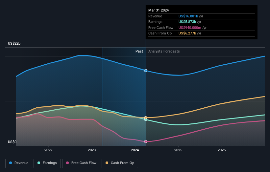The width and height of the screenshot is (270, 172).
Task: Click the US$6.277b cash from op value
Action: [187, 33]
